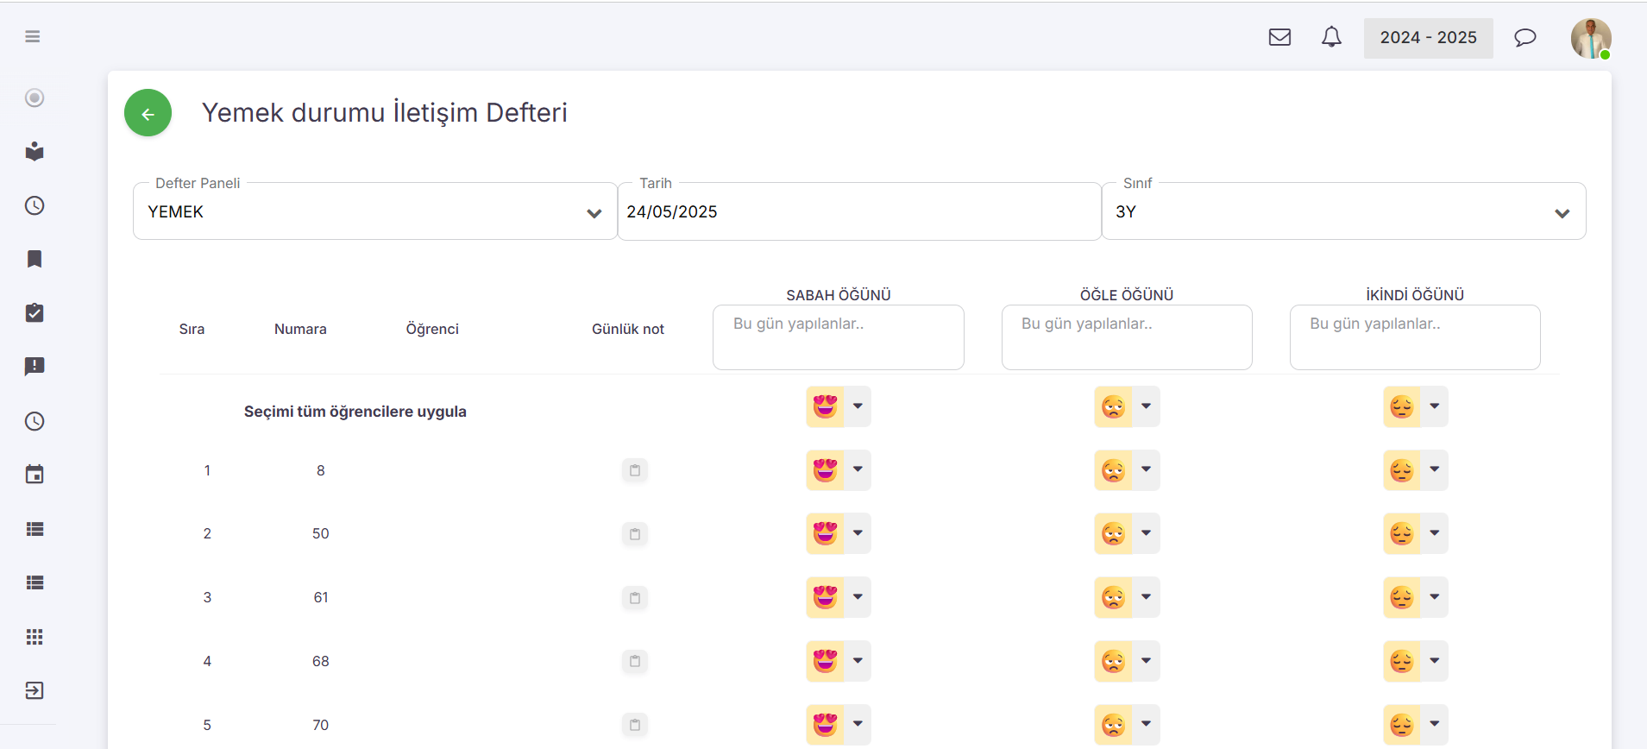Screen dimensions: 1647x749
Task: Open the chat bubble icon
Action: (x=1524, y=37)
